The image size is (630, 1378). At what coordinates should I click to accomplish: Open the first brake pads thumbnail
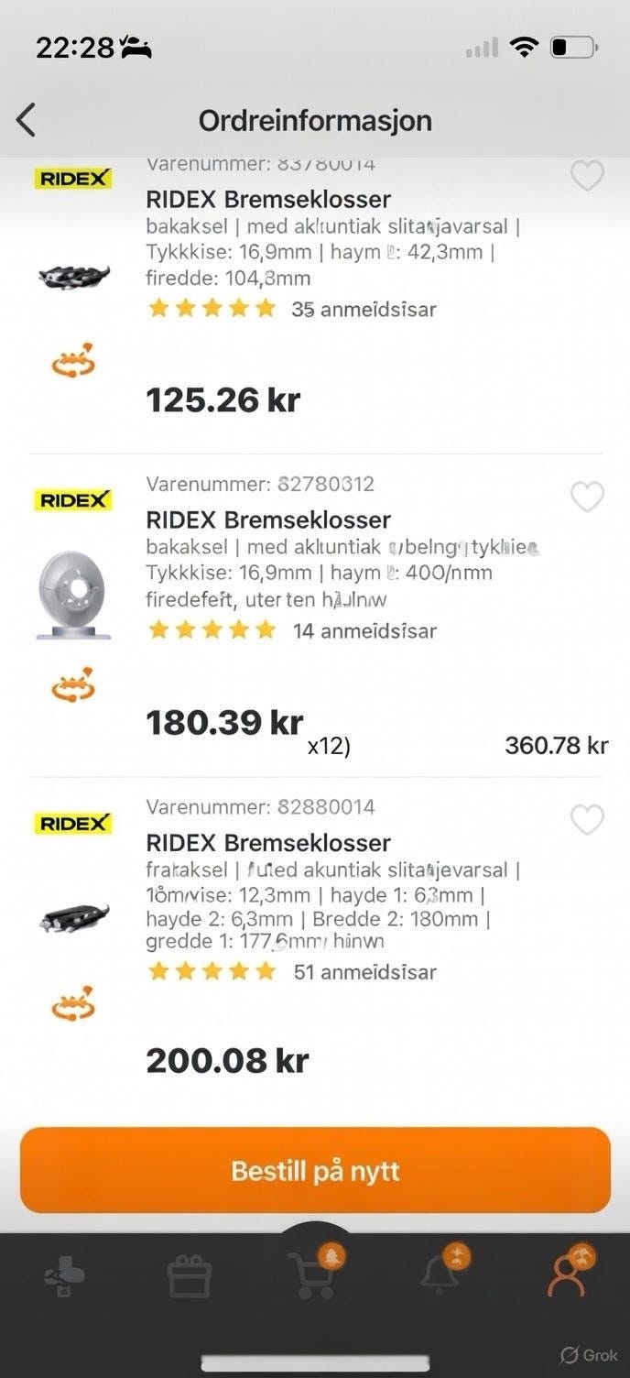coord(74,275)
